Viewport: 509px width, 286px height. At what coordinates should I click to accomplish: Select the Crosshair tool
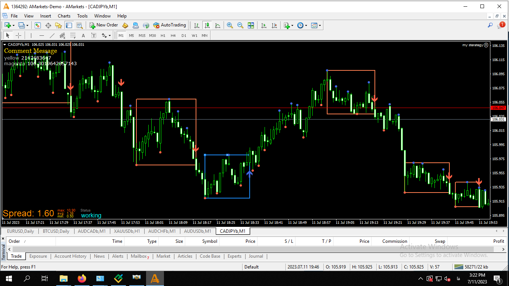tap(18, 35)
